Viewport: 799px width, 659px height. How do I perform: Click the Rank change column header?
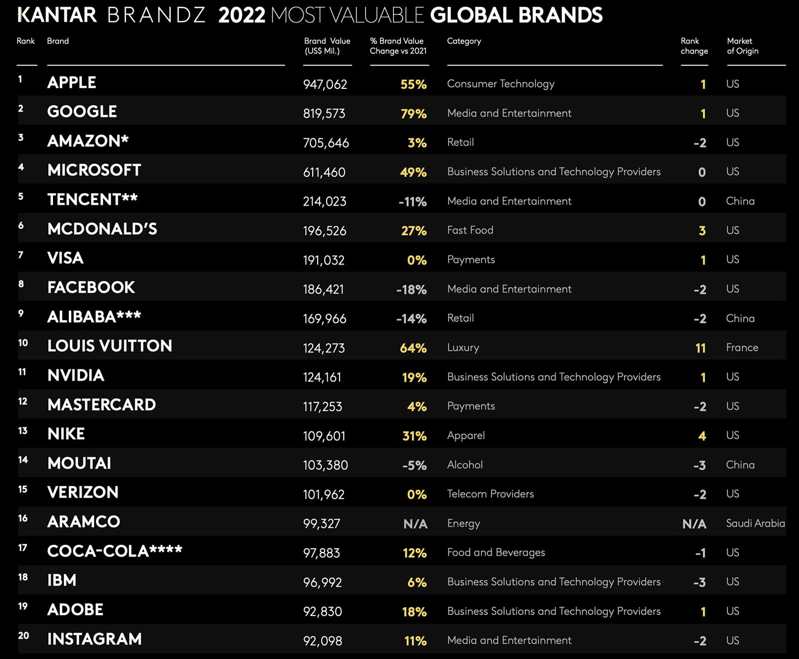tap(694, 46)
